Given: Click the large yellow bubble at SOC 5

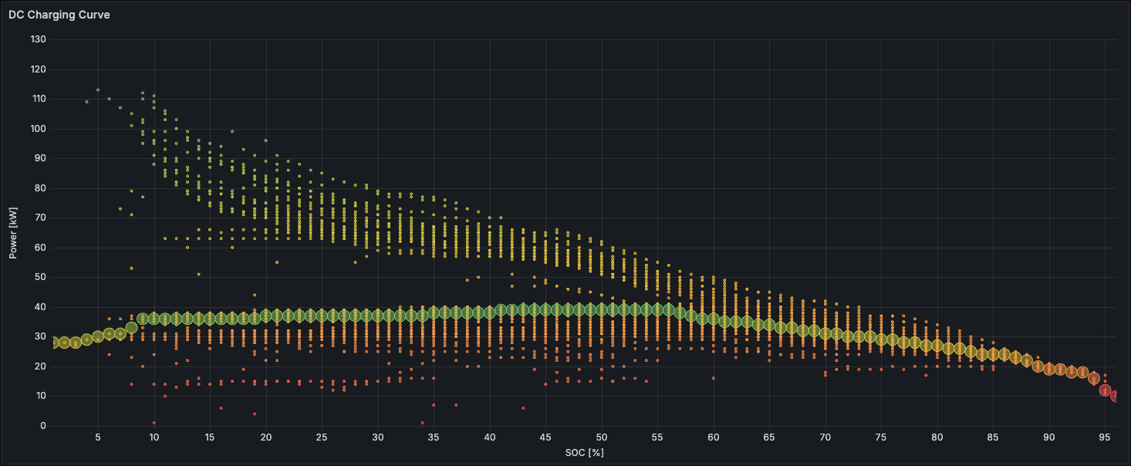Looking at the screenshot, I should pyautogui.click(x=98, y=337).
